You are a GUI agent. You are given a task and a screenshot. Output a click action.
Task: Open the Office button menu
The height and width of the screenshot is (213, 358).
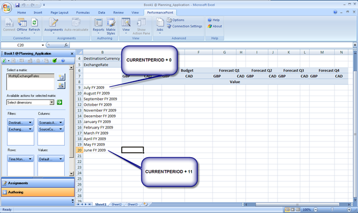click(x=7, y=7)
